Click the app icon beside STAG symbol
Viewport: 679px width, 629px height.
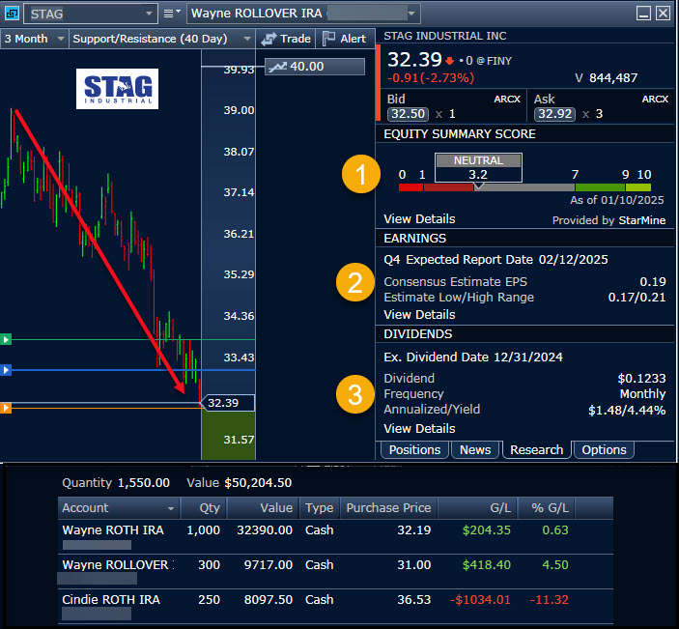(13, 14)
